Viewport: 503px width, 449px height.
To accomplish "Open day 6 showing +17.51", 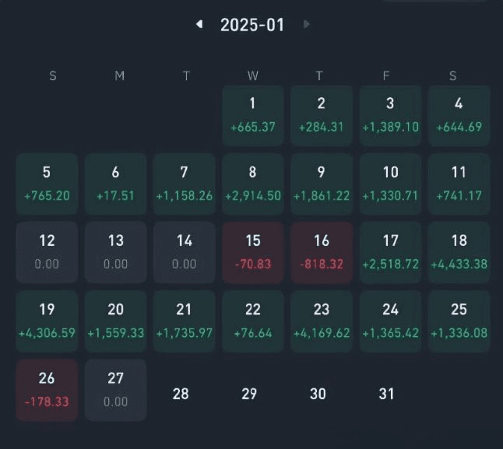I will pyautogui.click(x=115, y=183).
